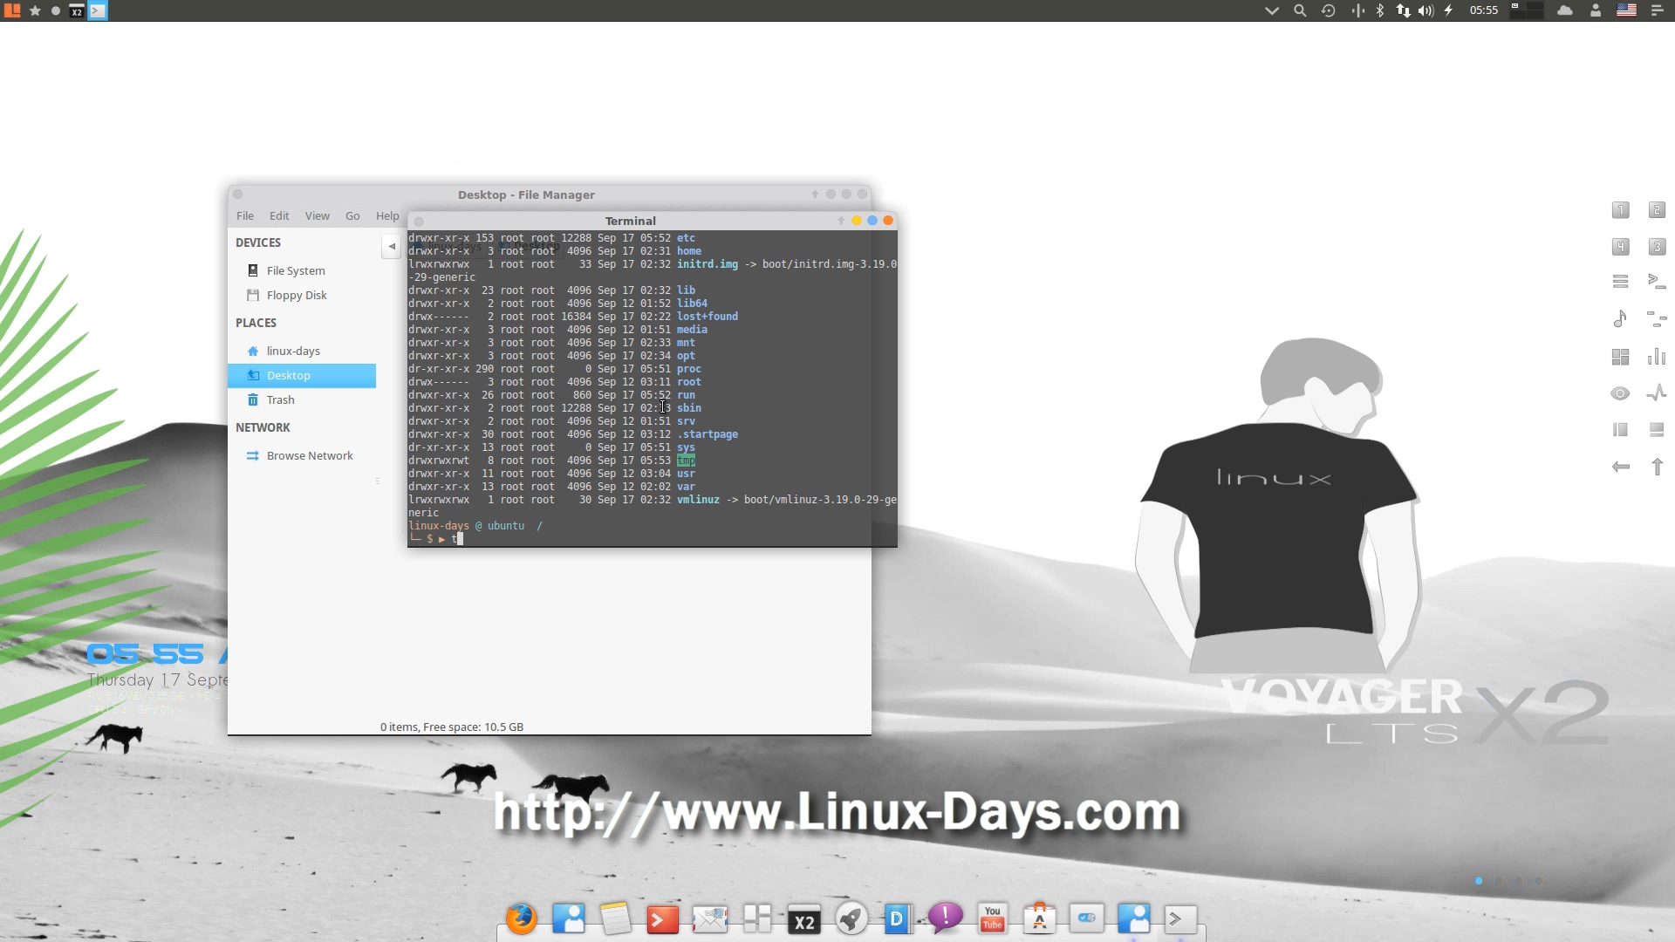The image size is (1675, 942).
Task: Open the blue D dictionary app in dock
Action: [x=898, y=918]
